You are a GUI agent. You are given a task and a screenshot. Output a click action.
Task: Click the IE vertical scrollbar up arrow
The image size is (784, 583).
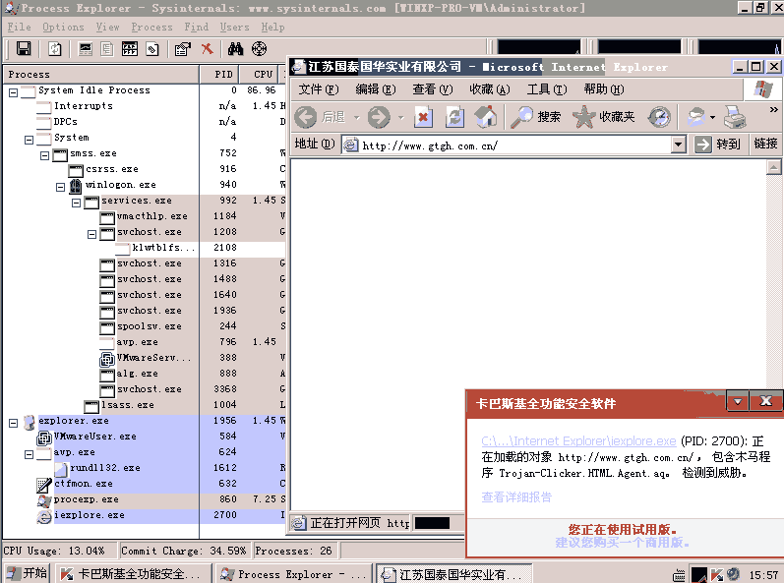click(773, 167)
